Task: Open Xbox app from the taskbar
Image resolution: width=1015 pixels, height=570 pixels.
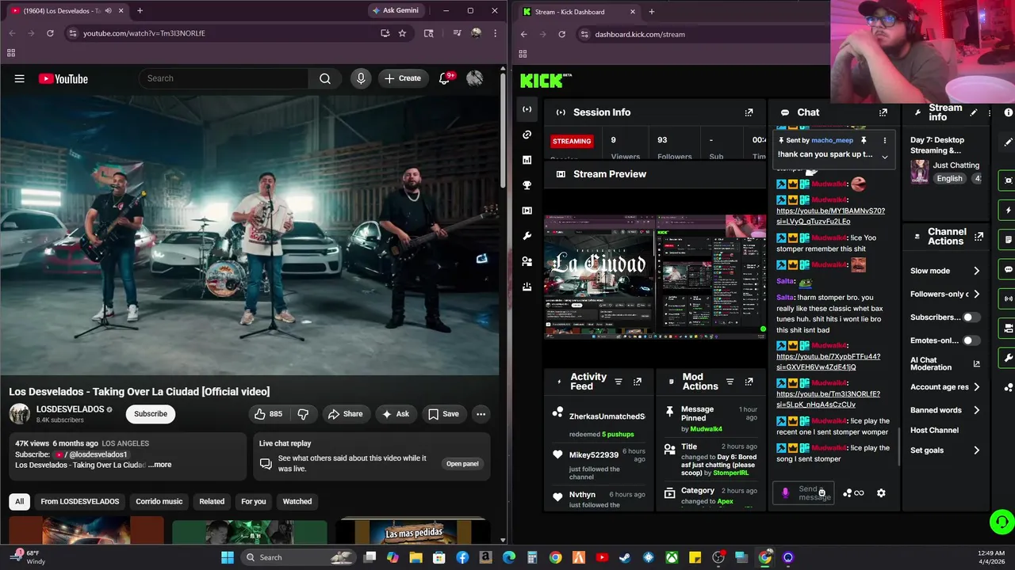Action: click(x=672, y=557)
